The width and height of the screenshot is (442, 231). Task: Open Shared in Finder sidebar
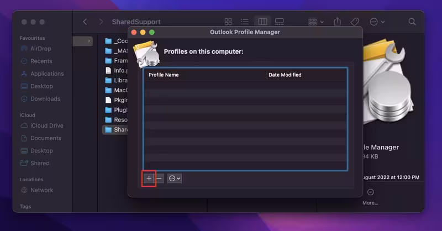[35, 164]
